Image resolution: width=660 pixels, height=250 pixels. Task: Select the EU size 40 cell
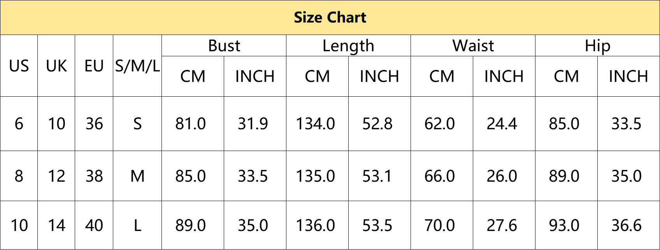94,225
